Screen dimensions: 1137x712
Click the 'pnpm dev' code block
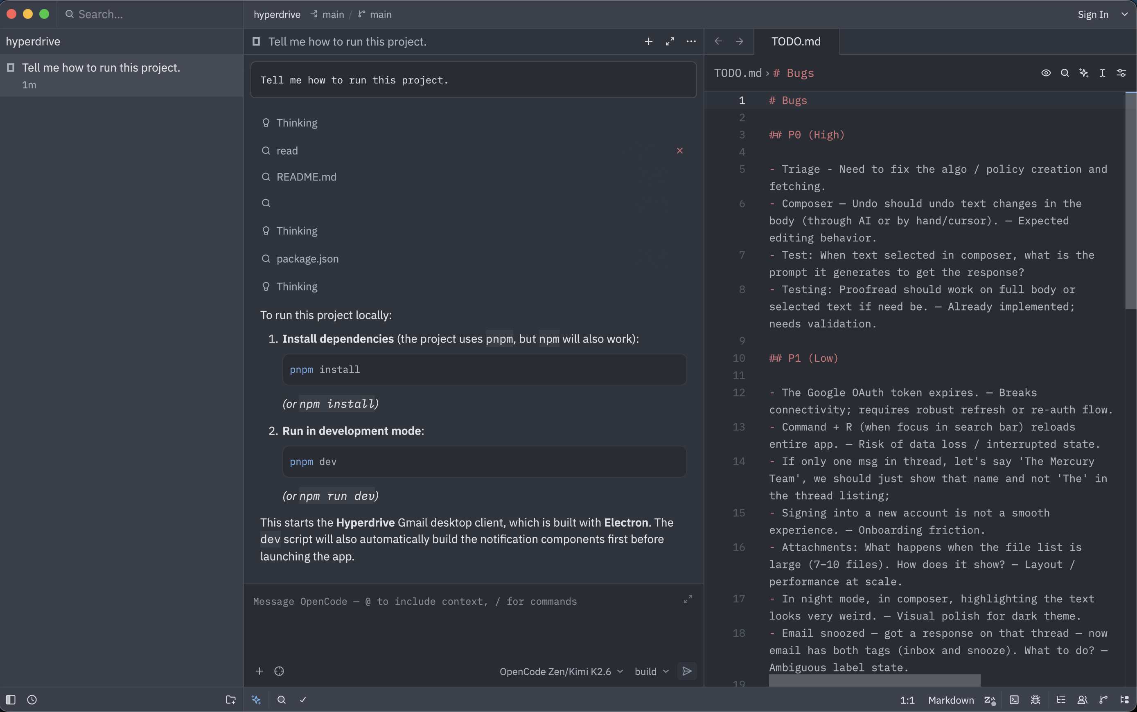pyautogui.click(x=484, y=462)
